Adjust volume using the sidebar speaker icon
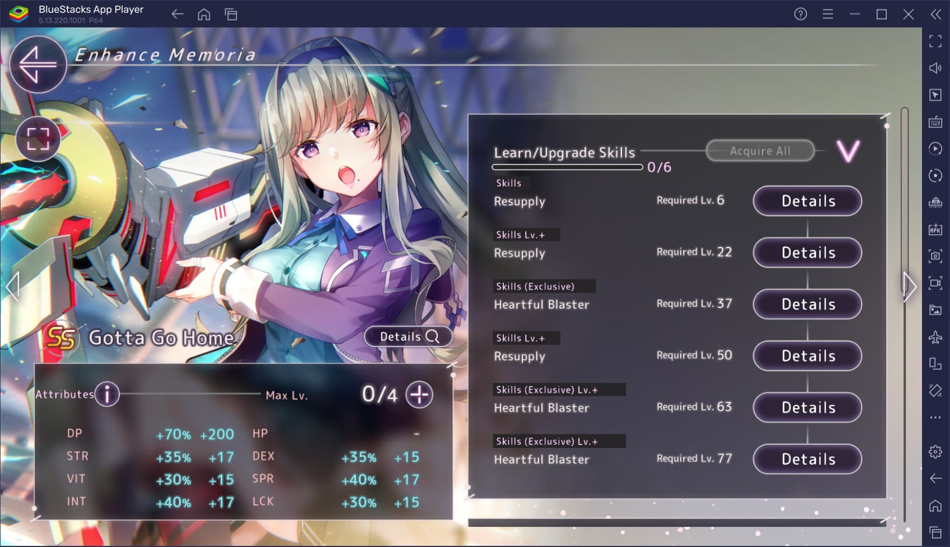This screenshot has width=950, height=547. tap(935, 68)
